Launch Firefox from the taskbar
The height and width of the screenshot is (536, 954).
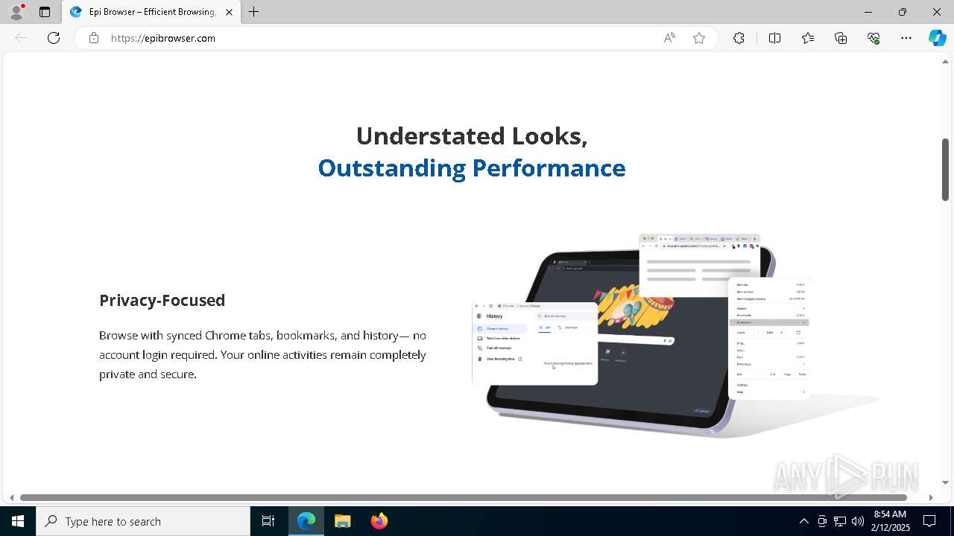coord(379,521)
